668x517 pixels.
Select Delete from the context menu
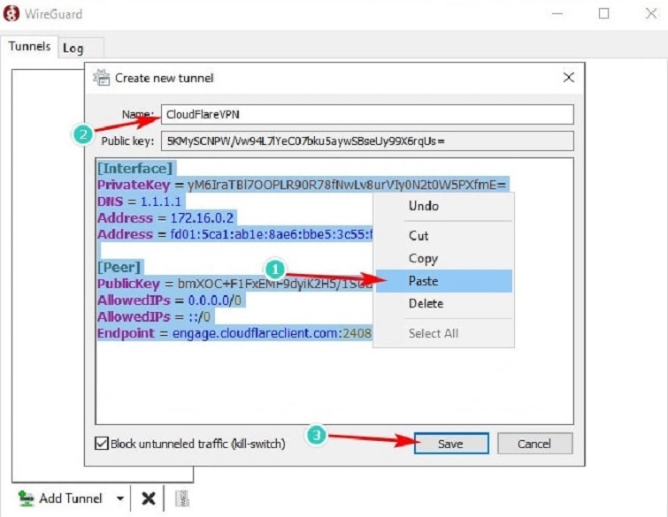click(426, 303)
